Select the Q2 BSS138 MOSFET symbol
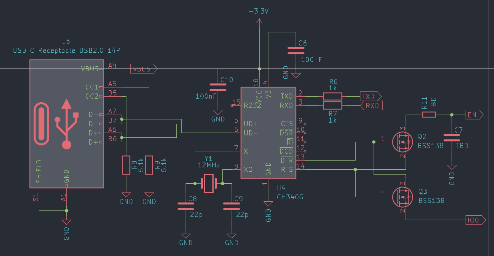 click(x=402, y=141)
